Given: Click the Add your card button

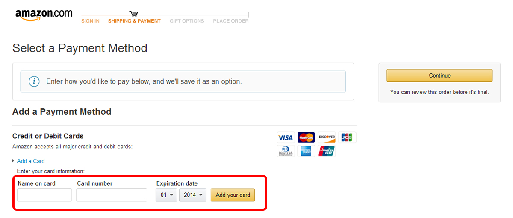Looking at the screenshot, I should pos(233,195).
